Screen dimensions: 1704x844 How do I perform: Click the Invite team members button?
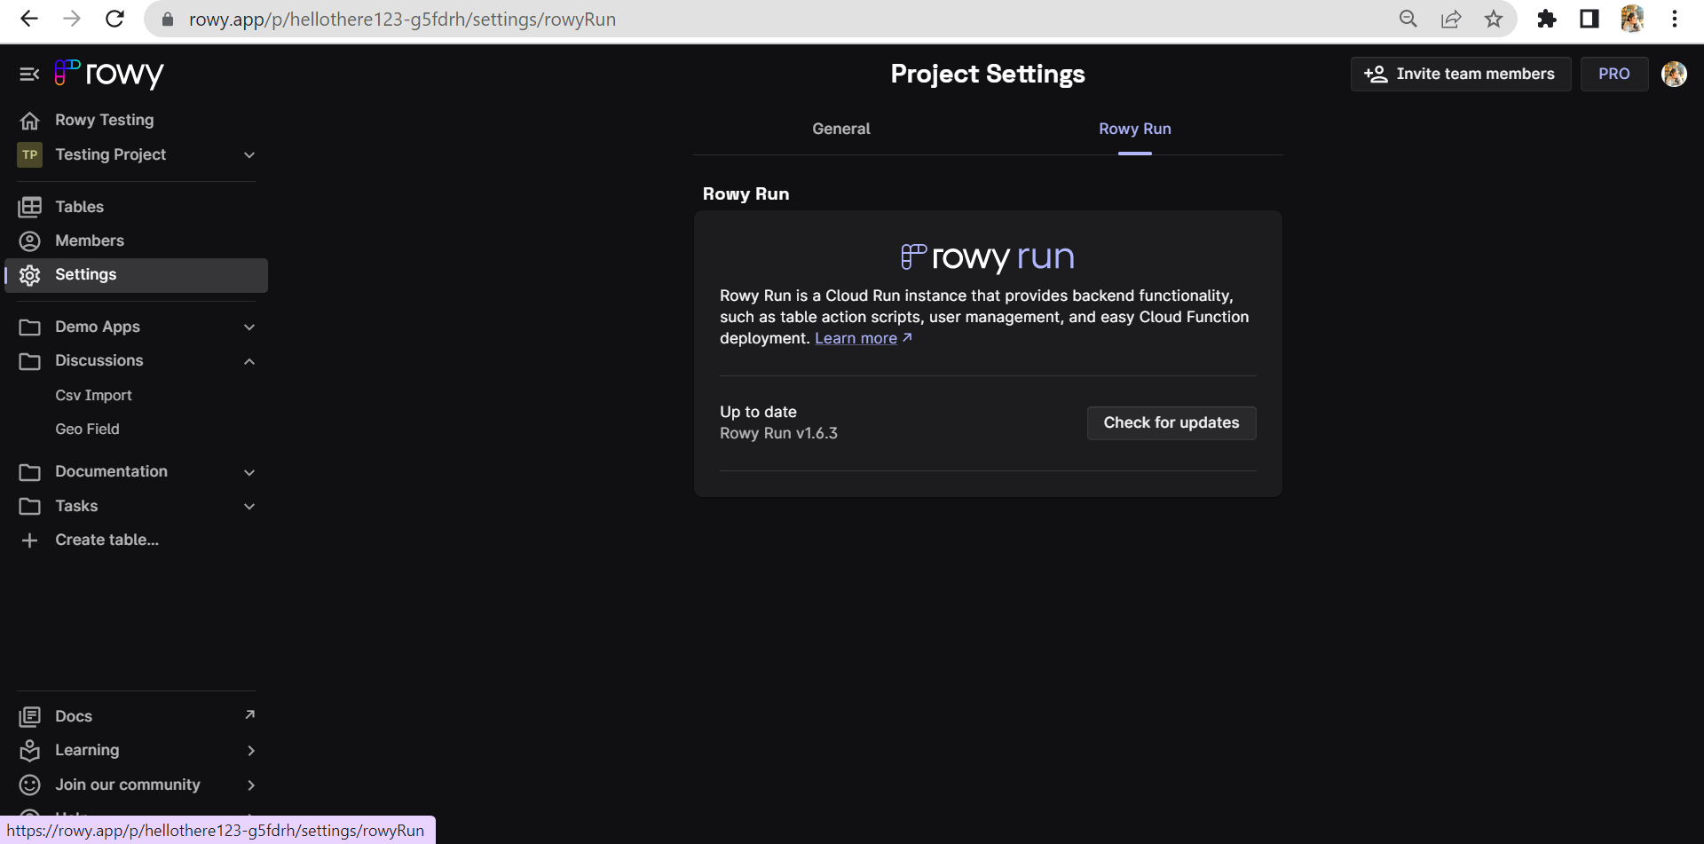(1461, 74)
